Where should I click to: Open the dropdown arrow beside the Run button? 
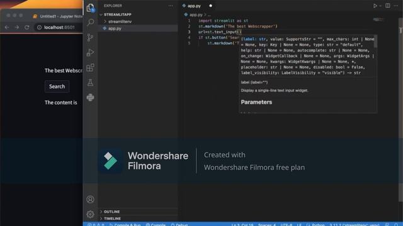380,6
